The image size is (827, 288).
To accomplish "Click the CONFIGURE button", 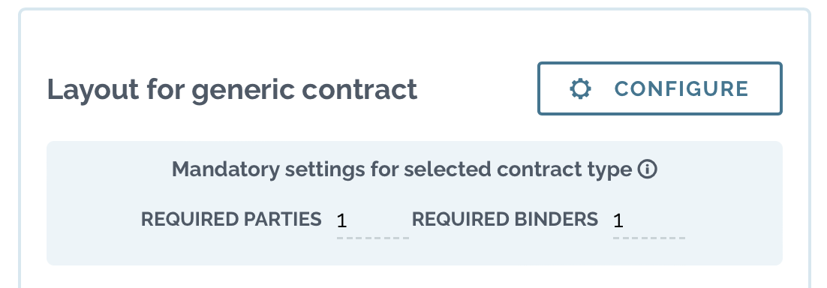I will tap(660, 88).
